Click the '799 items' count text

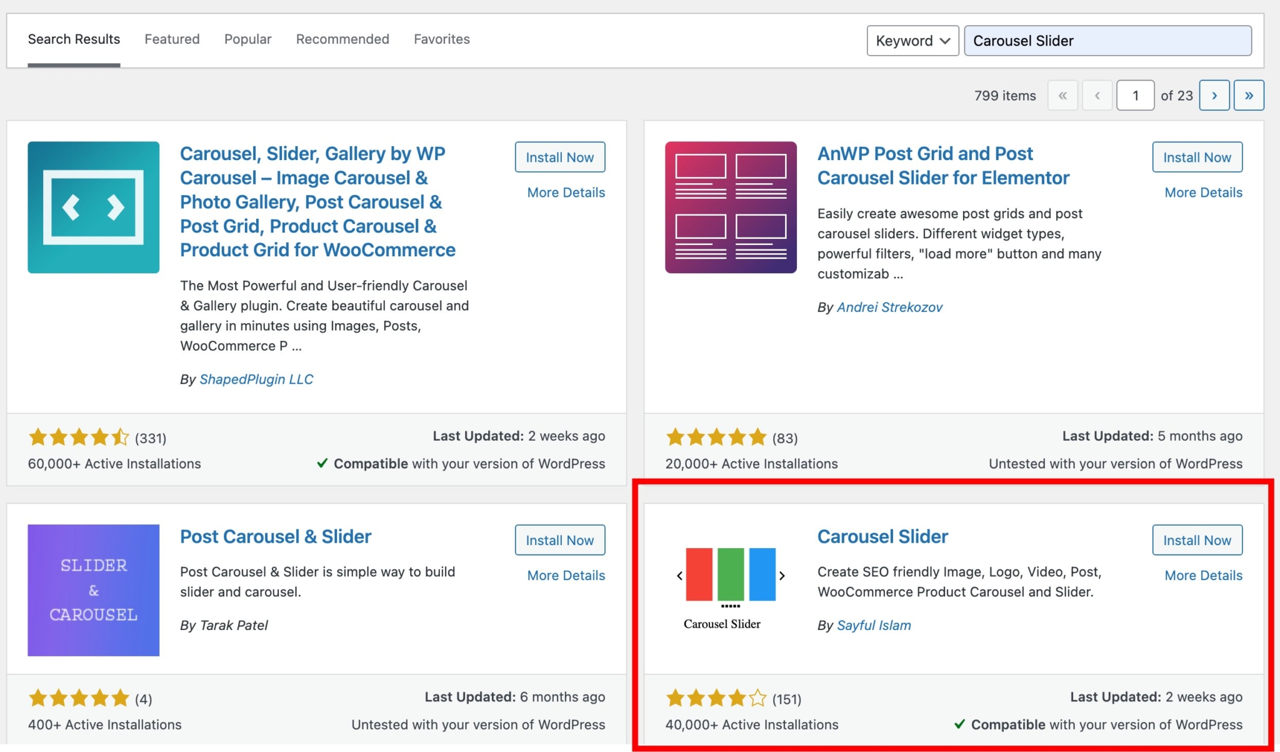pyautogui.click(x=1005, y=96)
